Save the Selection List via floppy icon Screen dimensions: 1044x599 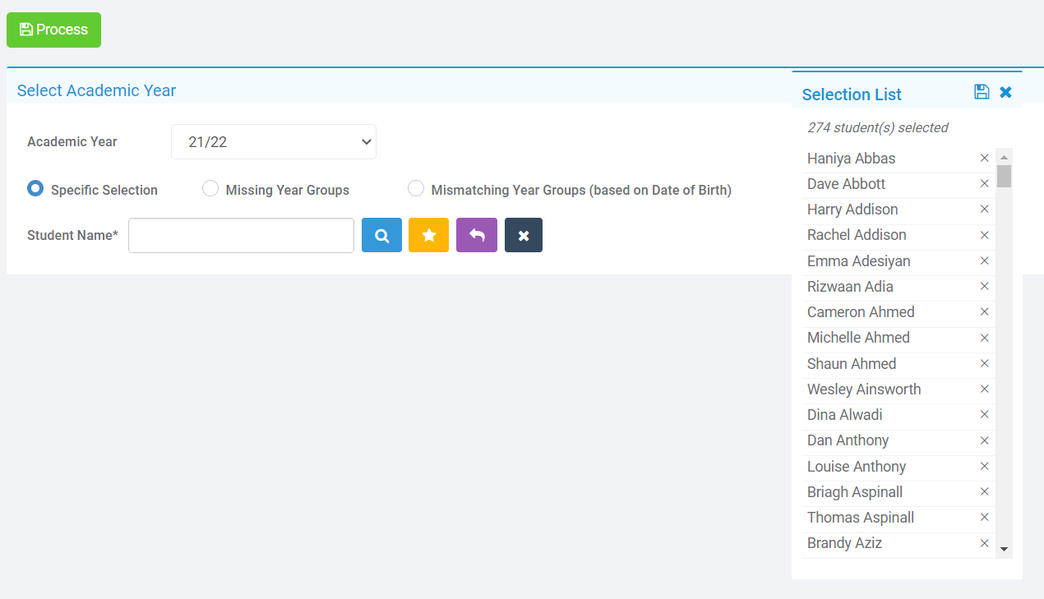pyautogui.click(x=982, y=92)
